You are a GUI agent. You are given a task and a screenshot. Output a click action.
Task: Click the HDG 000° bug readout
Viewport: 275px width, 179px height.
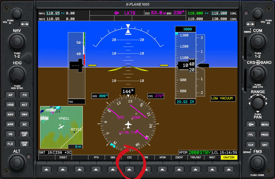pyautogui.click(x=100, y=96)
